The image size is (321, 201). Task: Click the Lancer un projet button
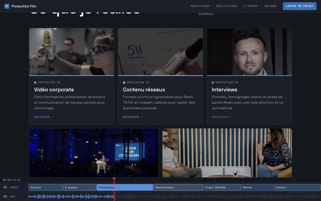300,6
